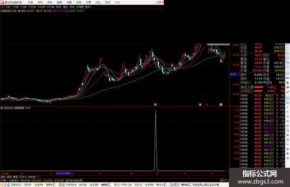Select the 月 monthly period shortcut in the sidebar
The height and width of the screenshot is (187, 290).
pyautogui.click(x=288, y=140)
